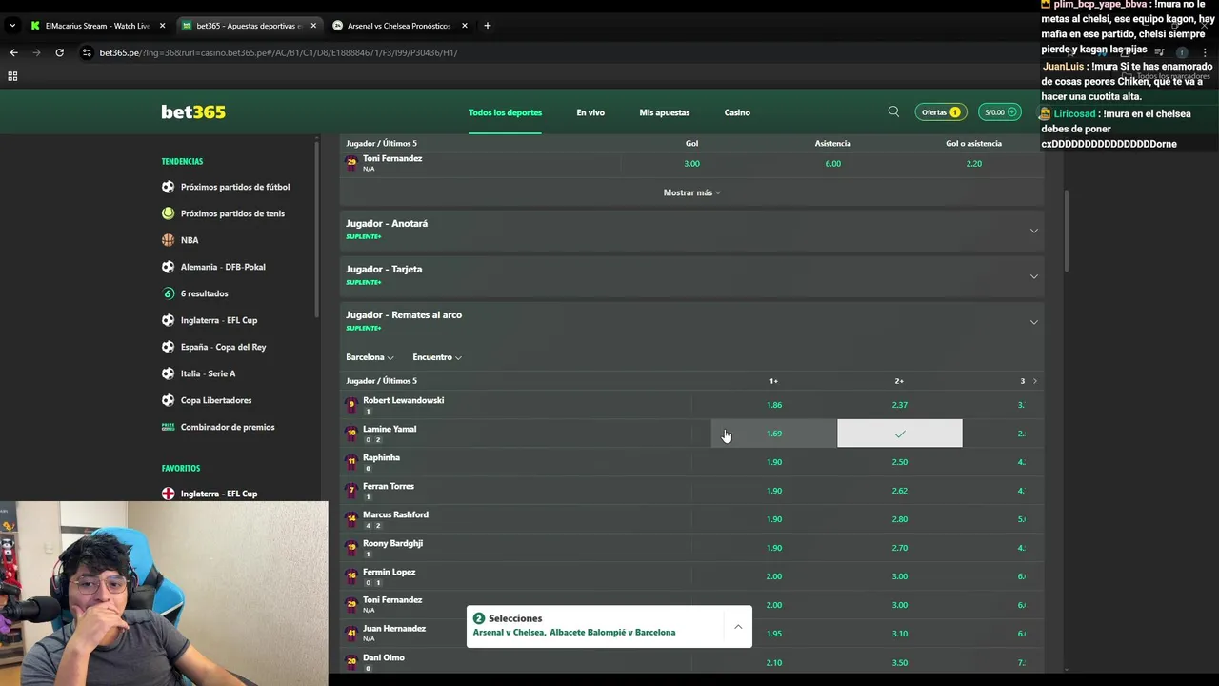Viewport: 1219px width, 686px height.
Task: Select Marcus Rashford 2+ odds 2.80
Action: pyautogui.click(x=900, y=519)
